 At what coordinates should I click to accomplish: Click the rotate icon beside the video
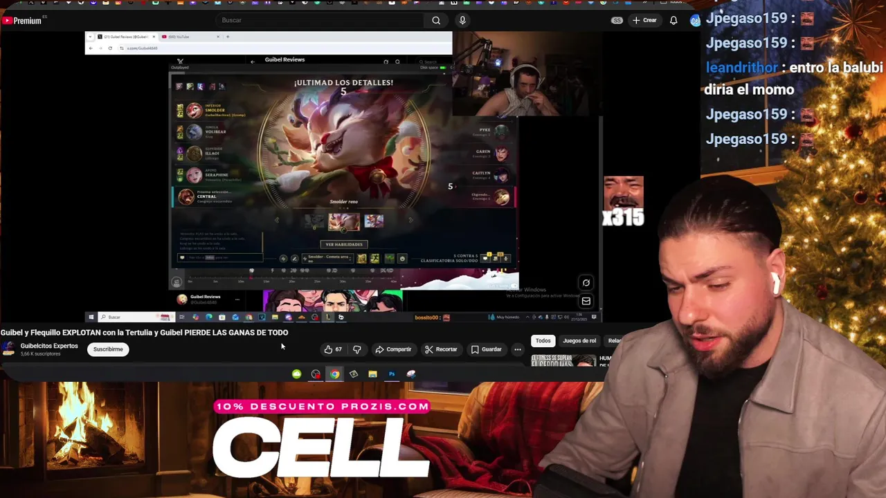click(586, 282)
